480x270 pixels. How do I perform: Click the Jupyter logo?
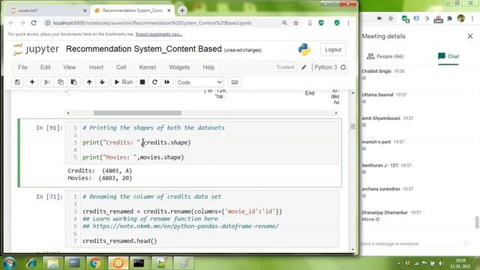[x=36, y=49]
